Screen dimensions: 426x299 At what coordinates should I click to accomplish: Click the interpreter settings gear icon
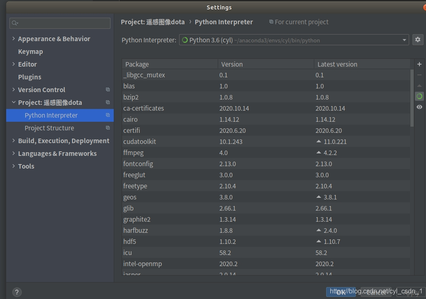pos(417,40)
